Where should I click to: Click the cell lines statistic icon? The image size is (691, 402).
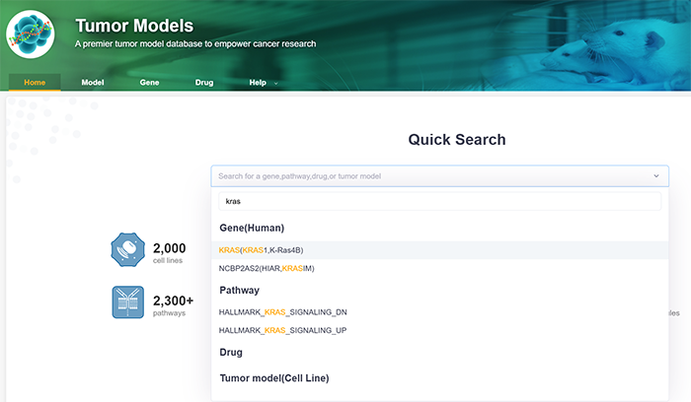click(x=128, y=250)
